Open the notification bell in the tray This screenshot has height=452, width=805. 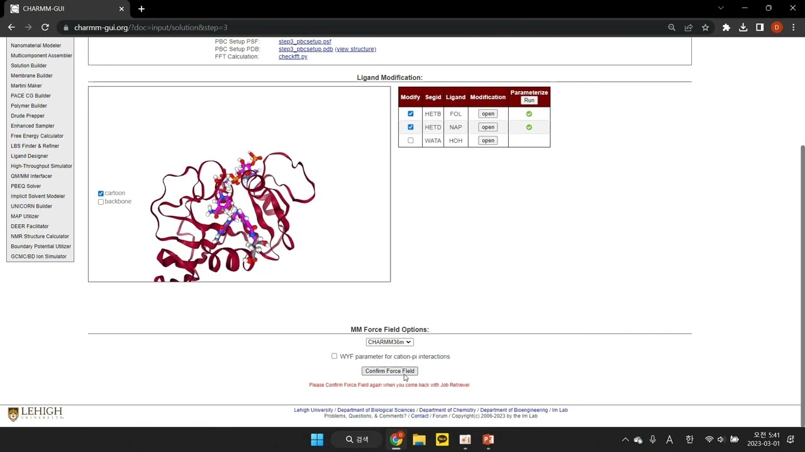pyautogui.click(x=791, y=439)
